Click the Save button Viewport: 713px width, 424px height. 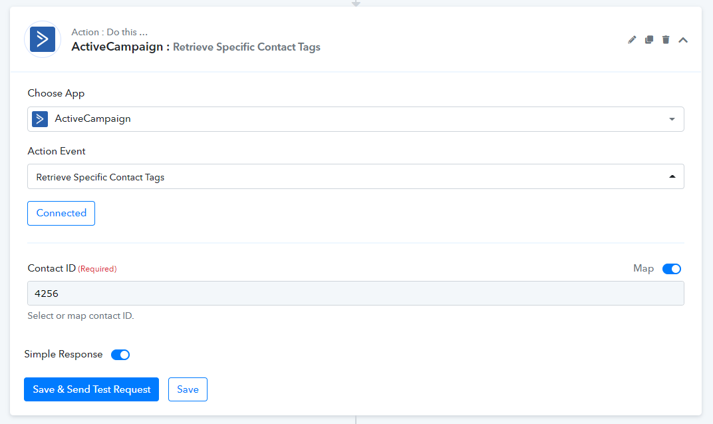coord(188,389)
